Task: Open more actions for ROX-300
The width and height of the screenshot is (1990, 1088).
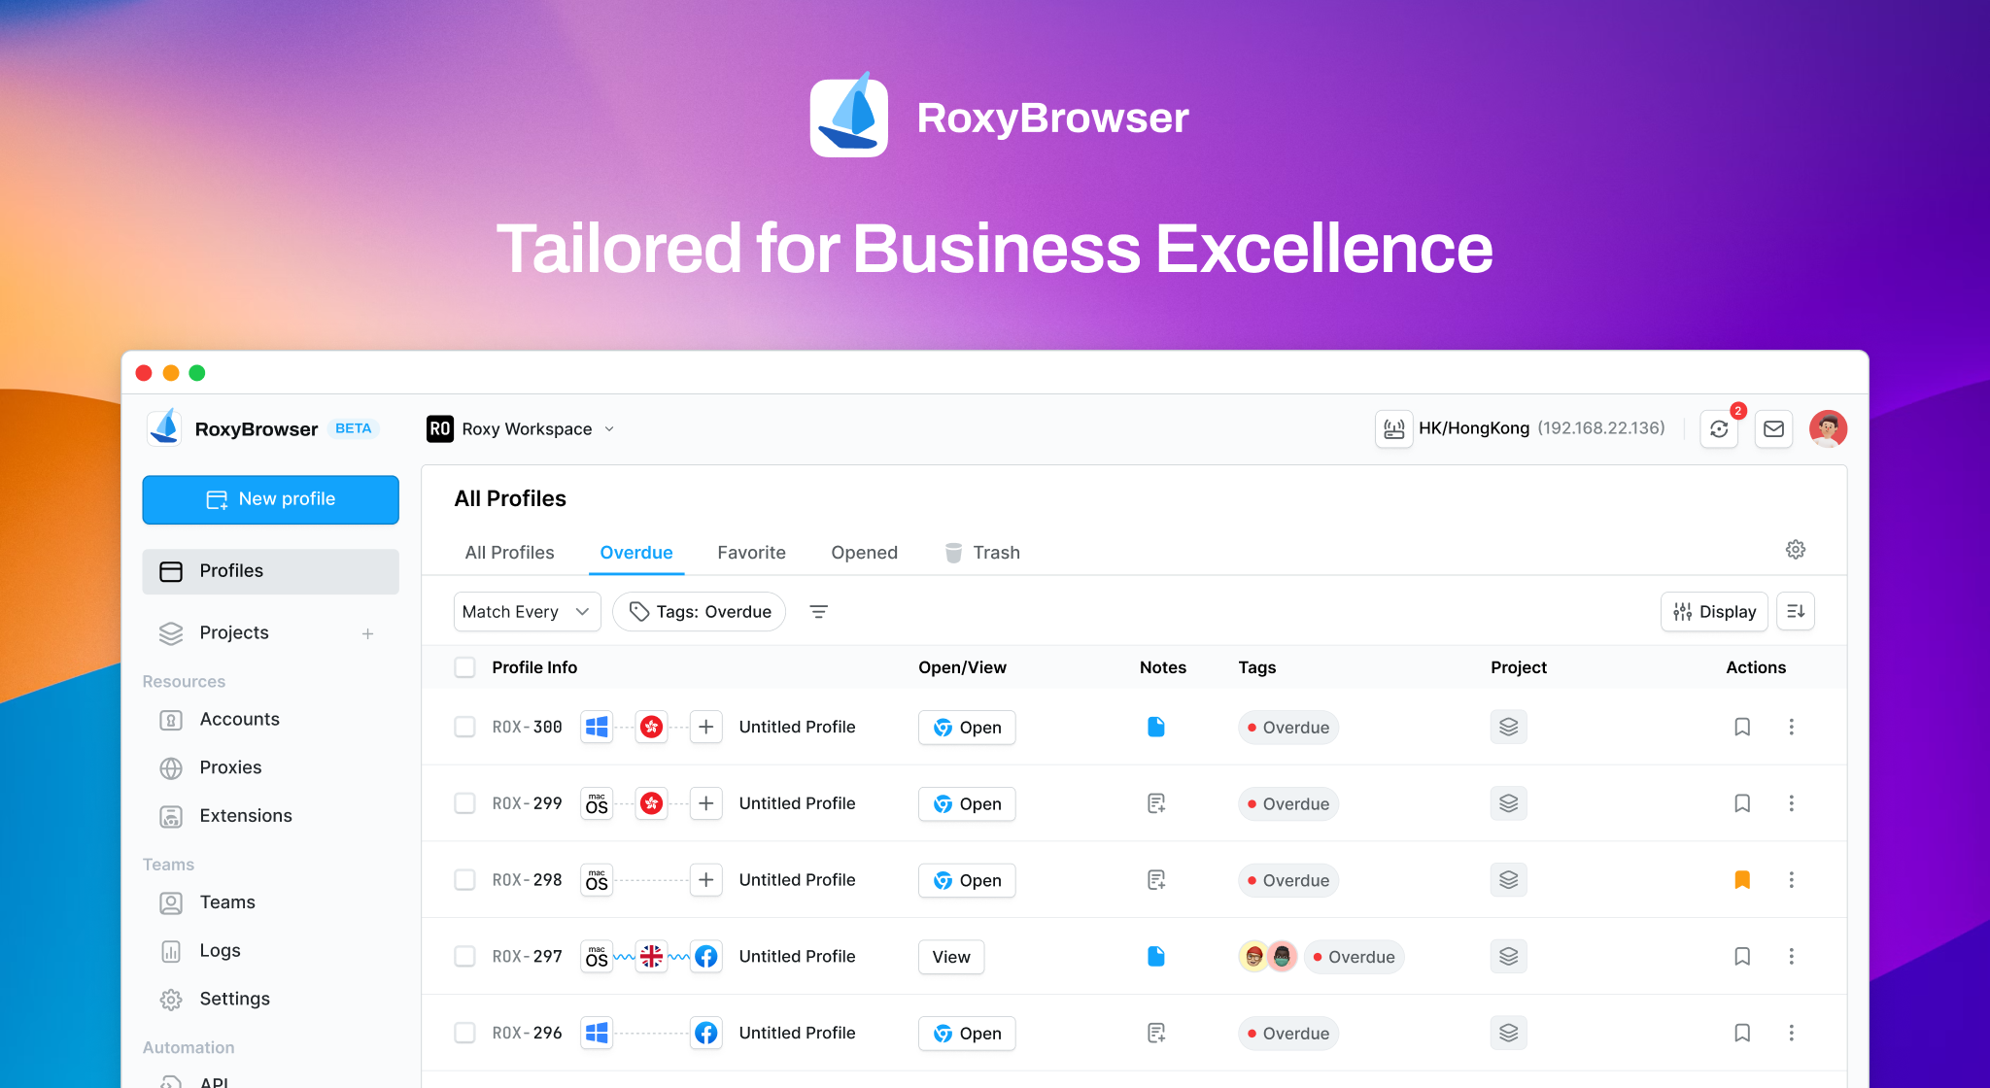Action: pos(1792,727)
